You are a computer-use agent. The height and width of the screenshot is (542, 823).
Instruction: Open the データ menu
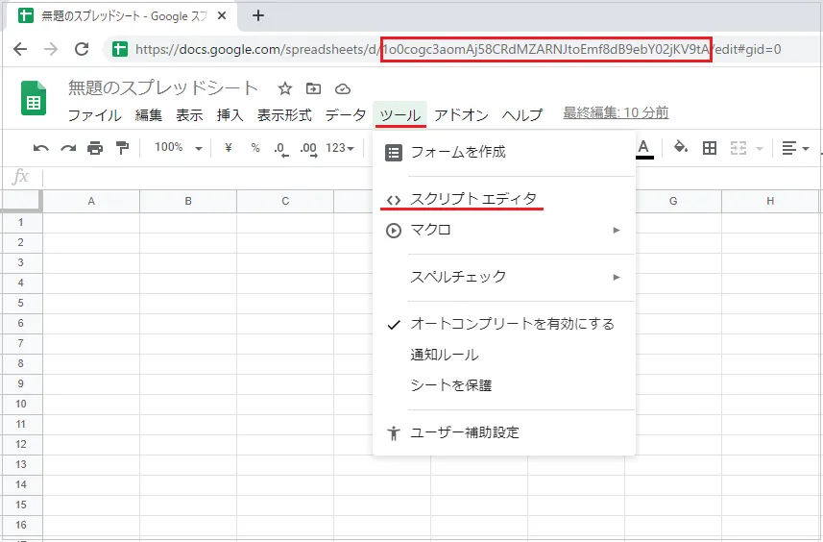click(345, 115)
